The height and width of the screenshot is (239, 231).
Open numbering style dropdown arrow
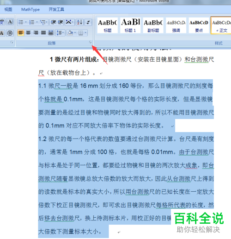click(37, 22)
